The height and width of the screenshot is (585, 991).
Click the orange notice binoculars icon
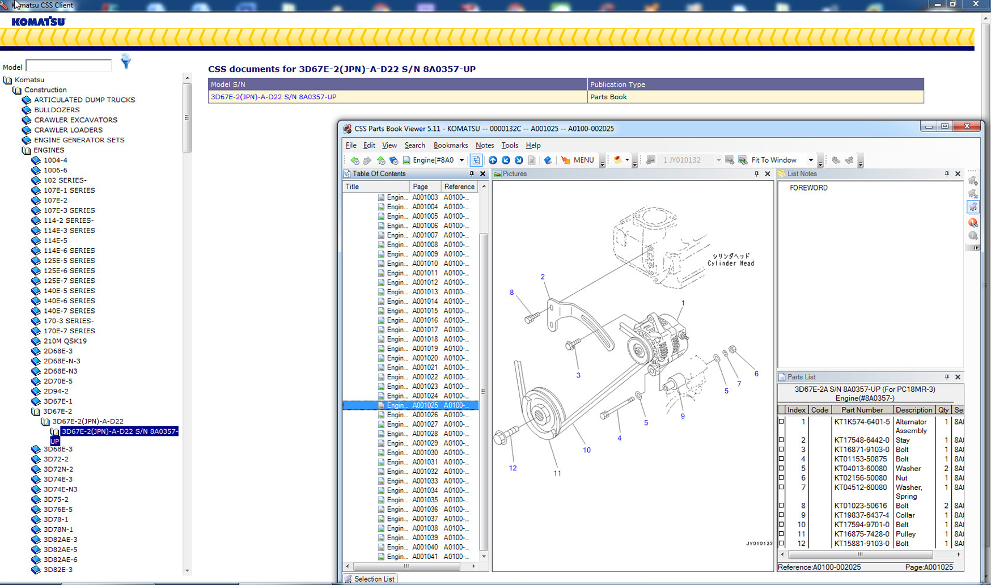[973, 222]
